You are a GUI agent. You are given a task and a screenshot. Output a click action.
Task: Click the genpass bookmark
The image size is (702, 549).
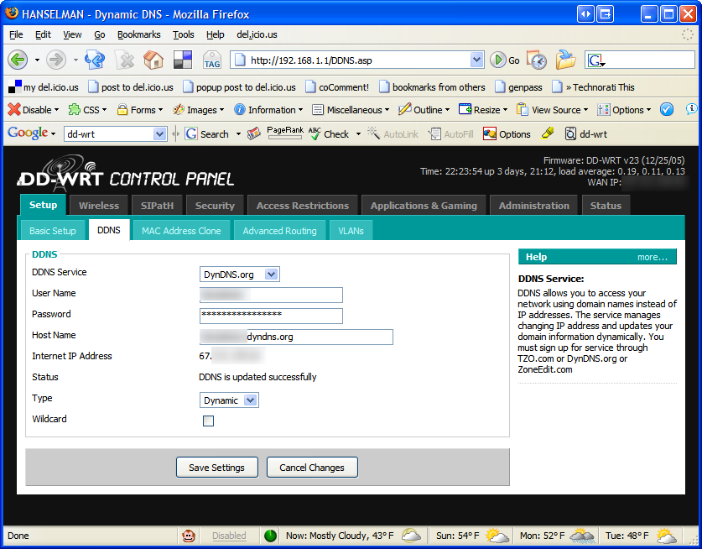pos(518,87)
